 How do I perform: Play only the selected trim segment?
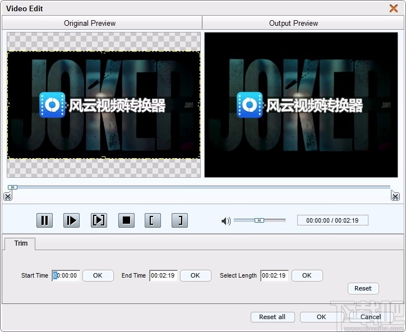[99, 220]
